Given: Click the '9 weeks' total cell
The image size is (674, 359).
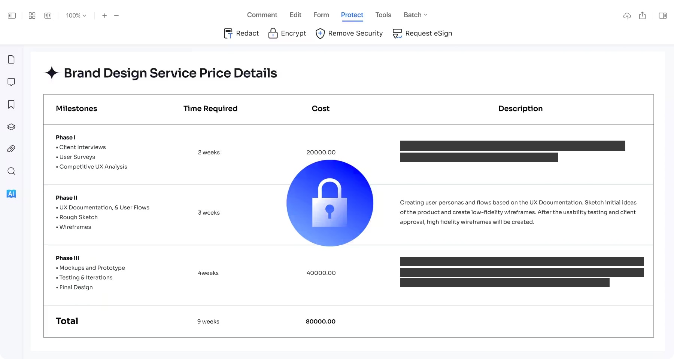Looking at the screenshot, I should pyautogui.click(x=208, y=322).
